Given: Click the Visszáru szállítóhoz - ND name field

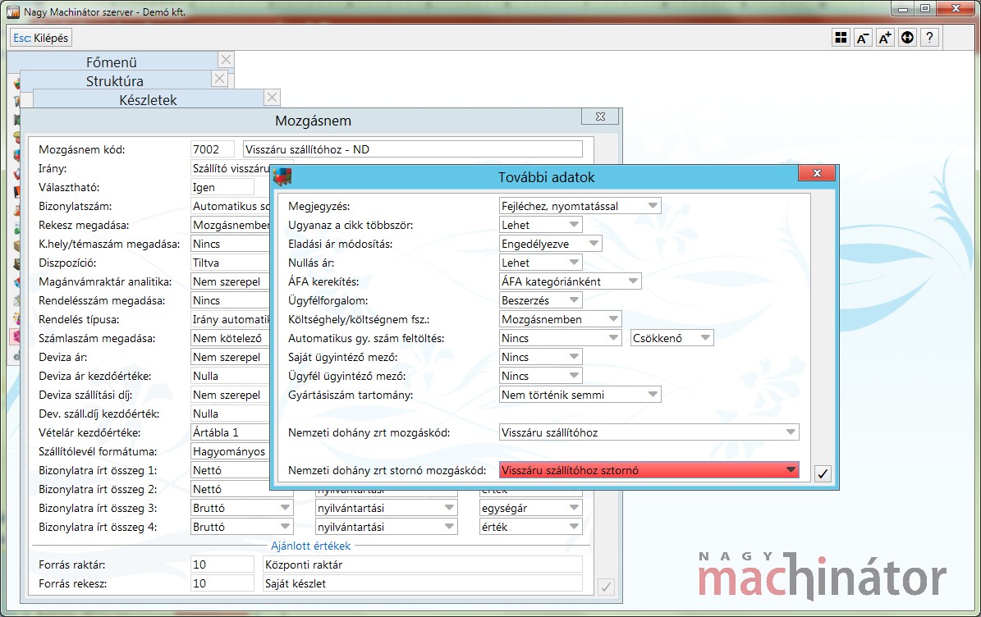Looking at the screenshot, I should coord(412,149).
